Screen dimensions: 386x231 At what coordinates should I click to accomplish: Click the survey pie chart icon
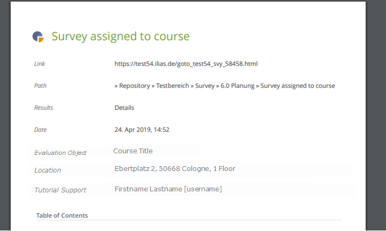pyautogui.click(x=38, y=36)
